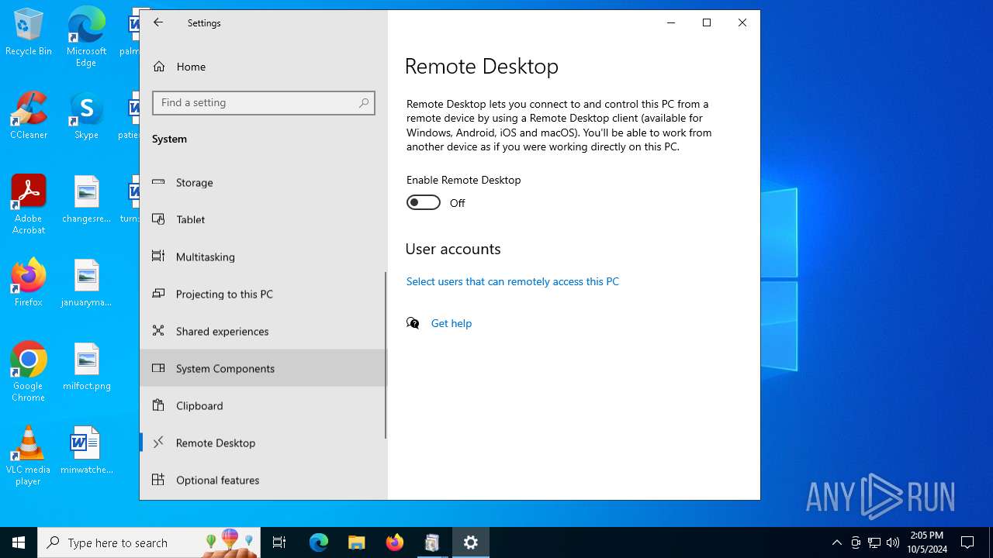The width and height of the screenshot is (993, 558).
Task: Select Google Chrome desktop shortcut
Action: 29,372
